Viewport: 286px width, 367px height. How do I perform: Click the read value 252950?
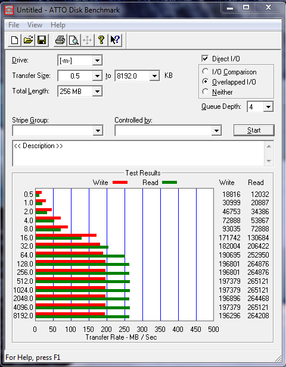tap(258, 255)
